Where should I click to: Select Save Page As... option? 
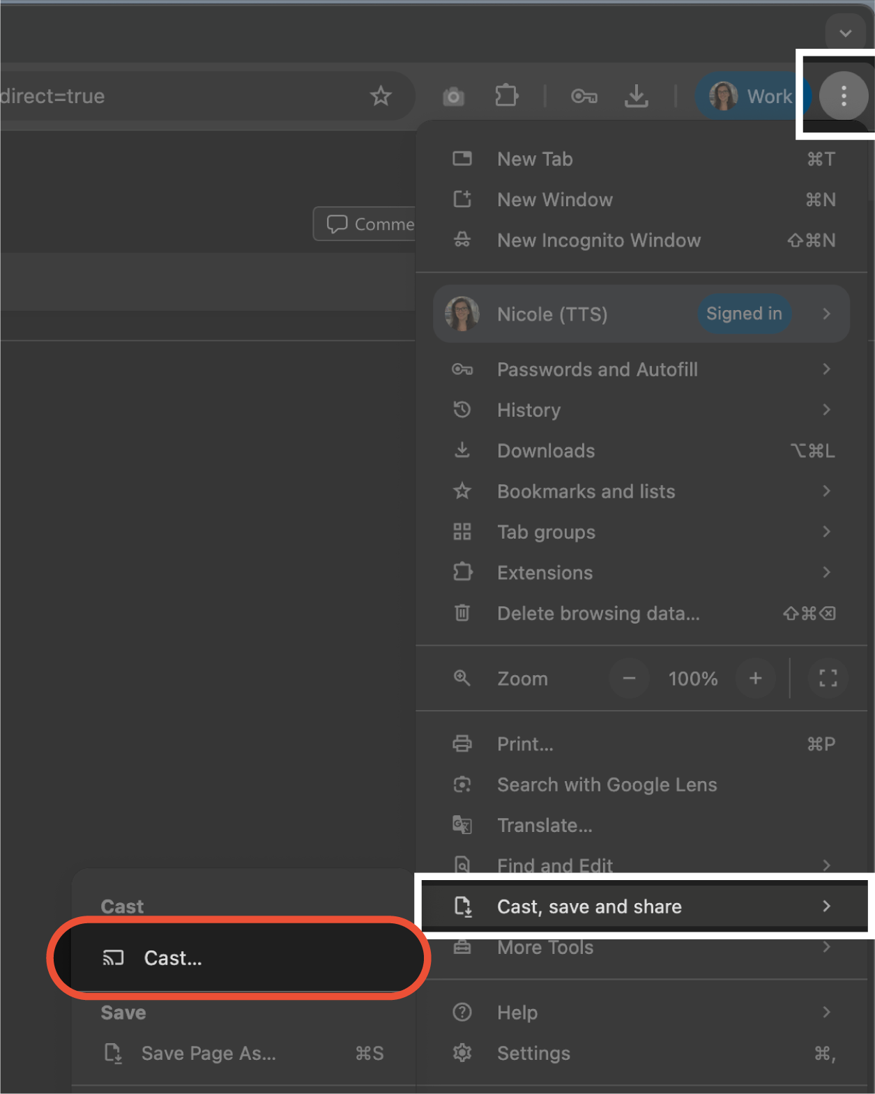tap(243, 1053)
